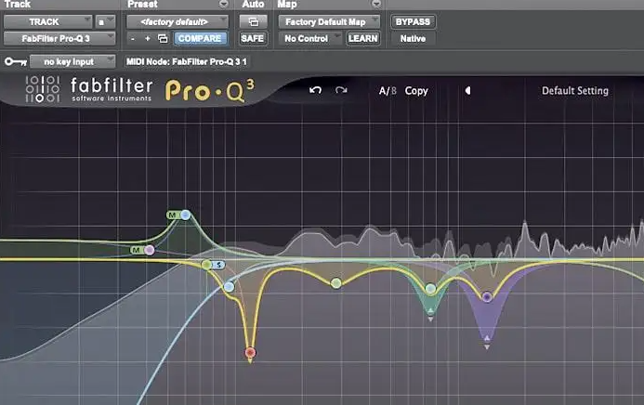This screenshot has height=405, width=644.
Task: Select the pink EQ band node
Action: tap(150, 250)
